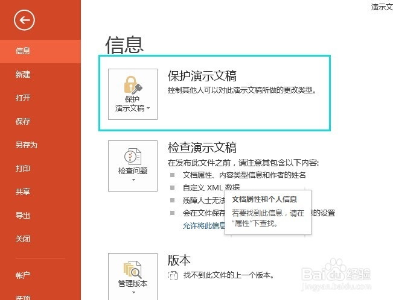Click the 在发布此文件之前 description line
The image size is (393, 300).
(x=243, y=163)
